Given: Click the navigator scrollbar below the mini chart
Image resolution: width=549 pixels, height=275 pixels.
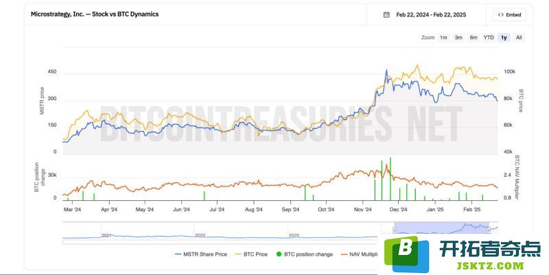Looking at the screenshot, I should (220, 242).
